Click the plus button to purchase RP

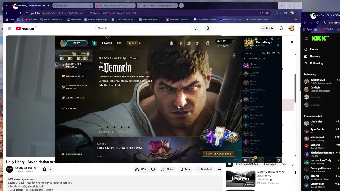tap(233, 41)
